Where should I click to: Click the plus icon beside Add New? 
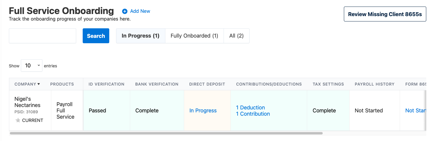point(125,11)
